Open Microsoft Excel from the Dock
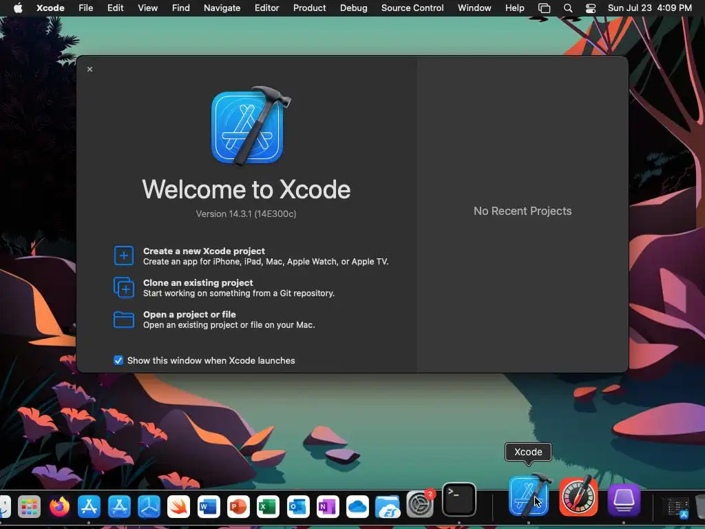This screenshot has width=705, height=529. point(268,507)
